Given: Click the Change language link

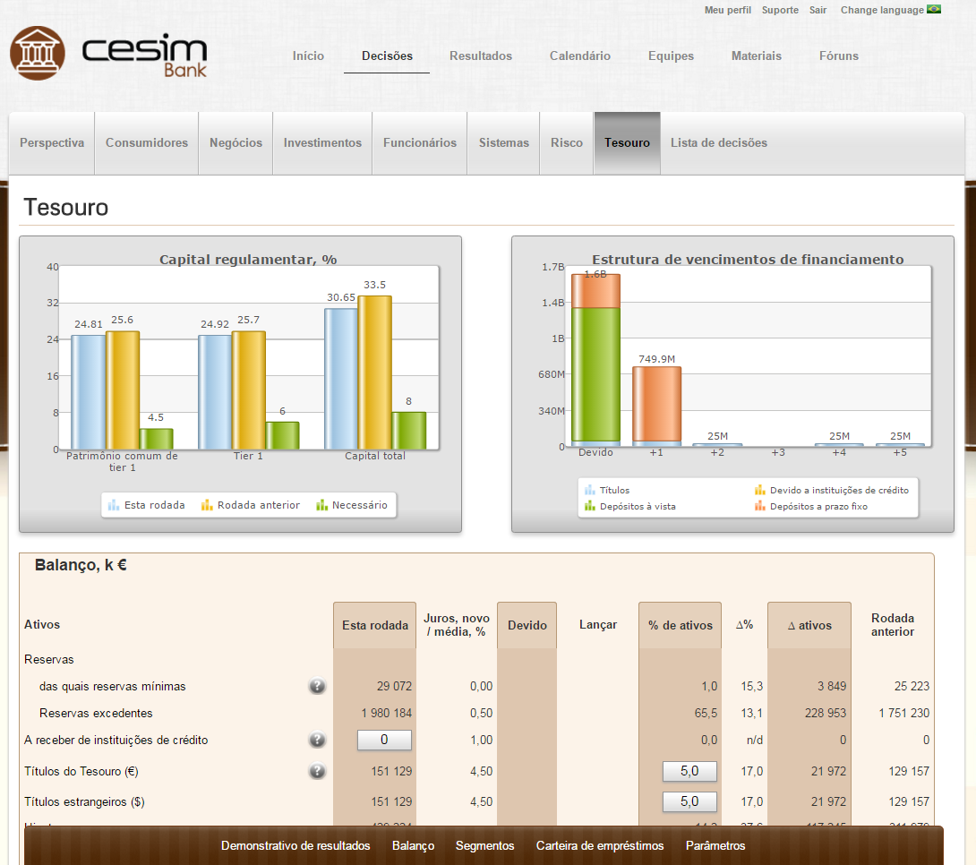Looking at the screenshot, I should [x=881, y=10].
